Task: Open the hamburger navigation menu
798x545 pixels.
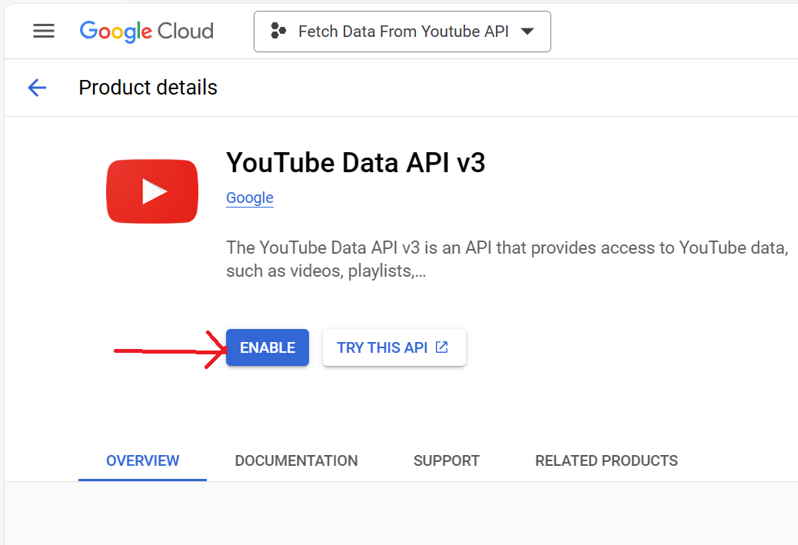Action: [44, 31]
